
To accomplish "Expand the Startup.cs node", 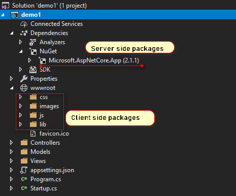I will point(11,188).
